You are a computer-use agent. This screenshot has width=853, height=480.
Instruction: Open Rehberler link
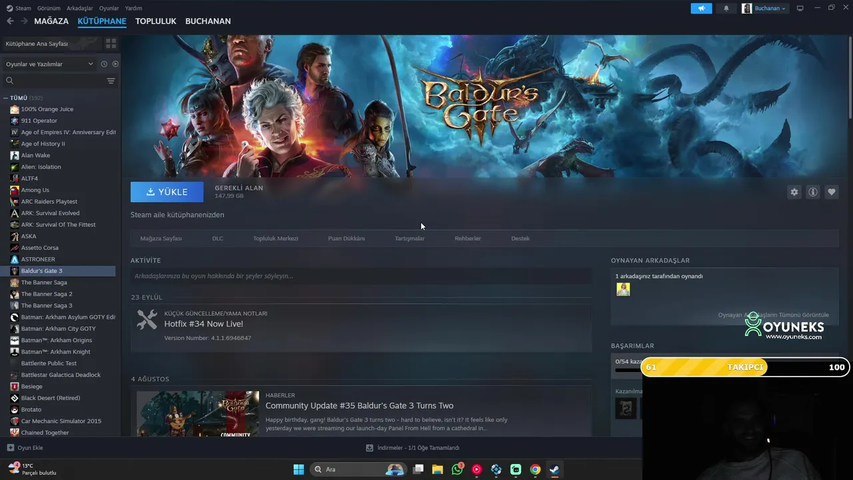pos(468,239)
